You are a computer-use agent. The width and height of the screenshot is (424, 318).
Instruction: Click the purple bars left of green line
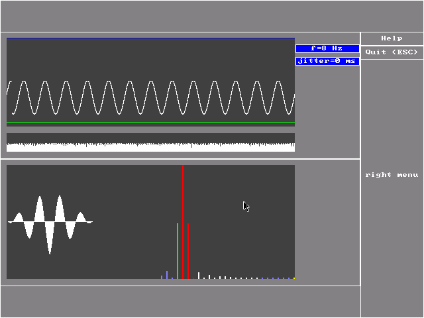tap(166, 275)
